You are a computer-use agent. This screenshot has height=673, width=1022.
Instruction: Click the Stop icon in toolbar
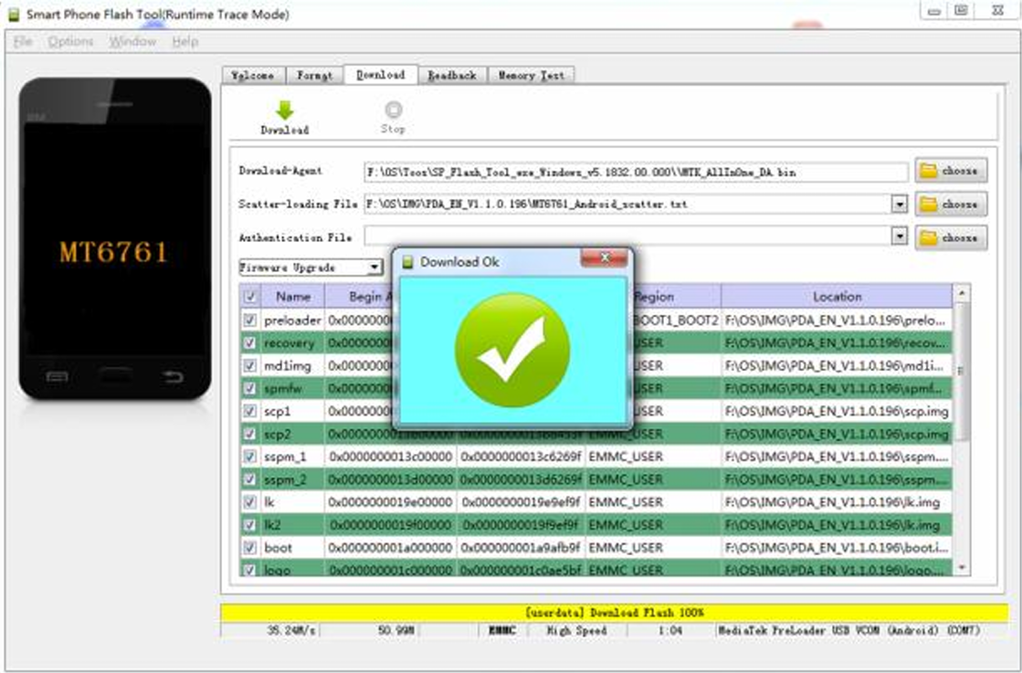[x=393, y=110]
